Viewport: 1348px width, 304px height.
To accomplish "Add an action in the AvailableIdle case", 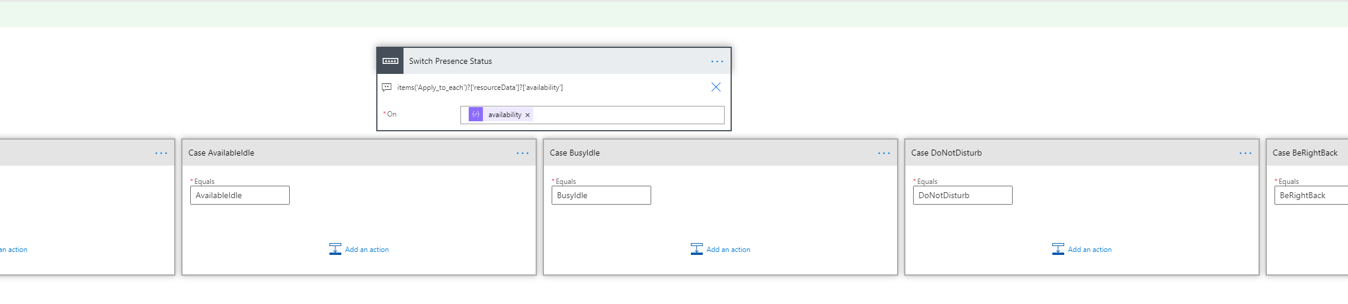I will click(x=366, y=250).
